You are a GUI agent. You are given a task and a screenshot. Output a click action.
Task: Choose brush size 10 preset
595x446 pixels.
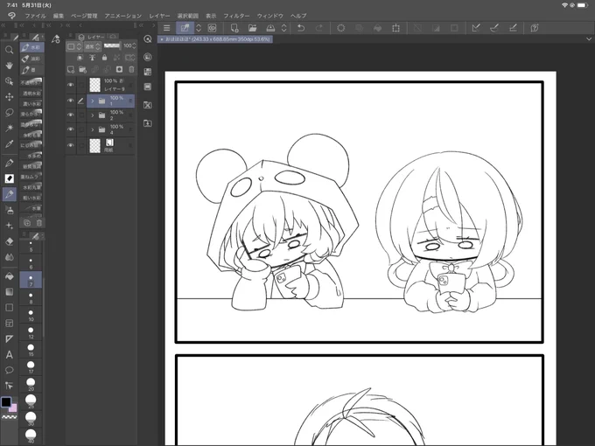[x=31, y=315]
